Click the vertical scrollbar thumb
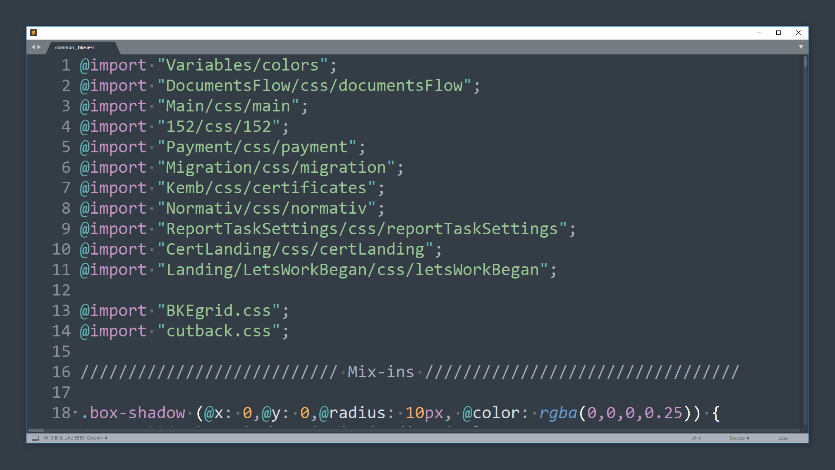835x470 pixels. pos(805,61)
